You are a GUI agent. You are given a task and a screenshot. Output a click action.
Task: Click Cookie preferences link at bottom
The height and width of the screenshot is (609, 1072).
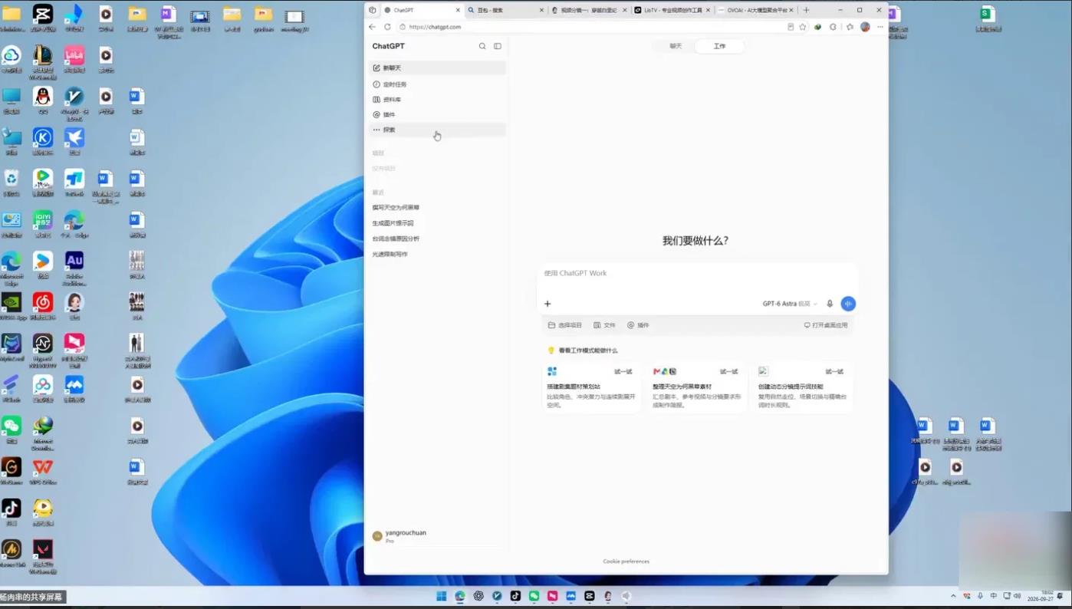pos(626,561)
